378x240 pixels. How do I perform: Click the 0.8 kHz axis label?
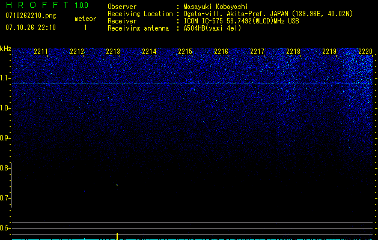click(5, 168)
